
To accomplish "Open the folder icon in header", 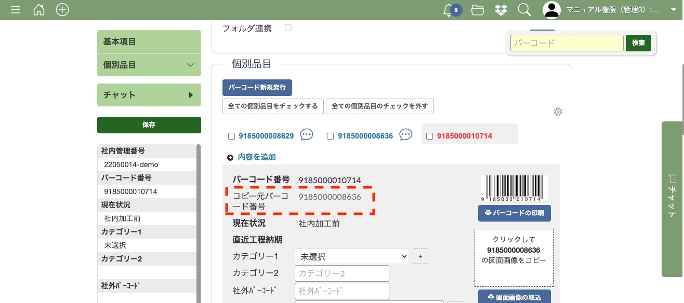I will (477, 10).
